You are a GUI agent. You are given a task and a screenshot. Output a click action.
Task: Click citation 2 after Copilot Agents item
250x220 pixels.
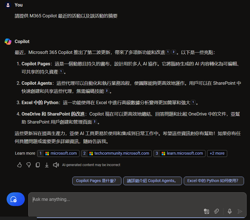point(107,91)
